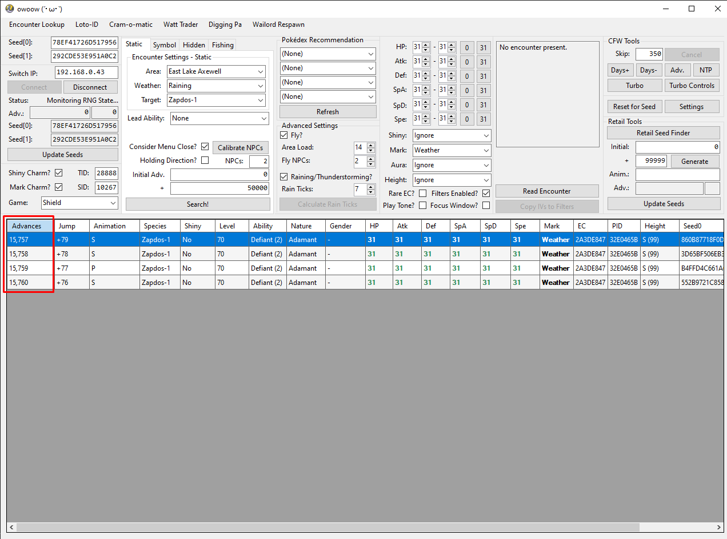
Task: Click the Pokédex Refresh button
Action: click(x=327, y=111)
